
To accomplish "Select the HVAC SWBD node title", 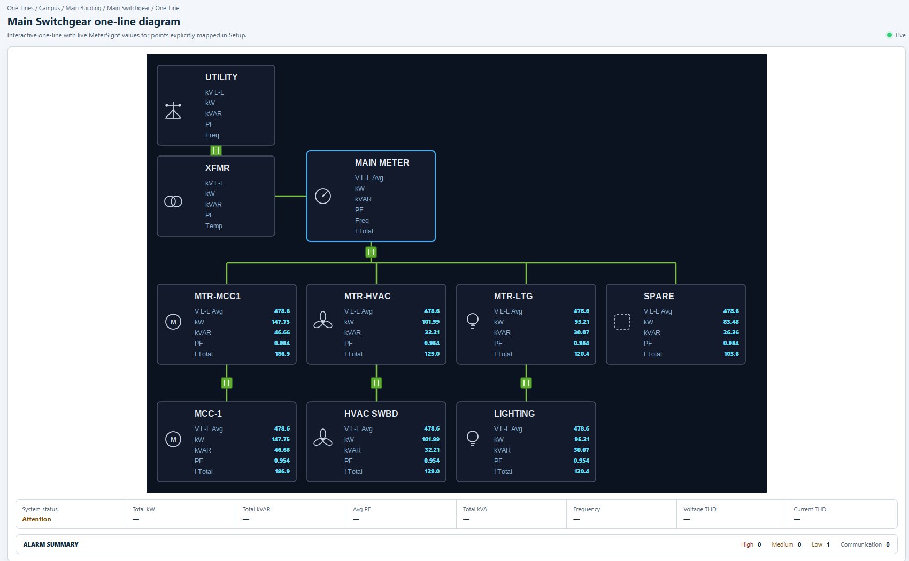I will pos(371,414).
